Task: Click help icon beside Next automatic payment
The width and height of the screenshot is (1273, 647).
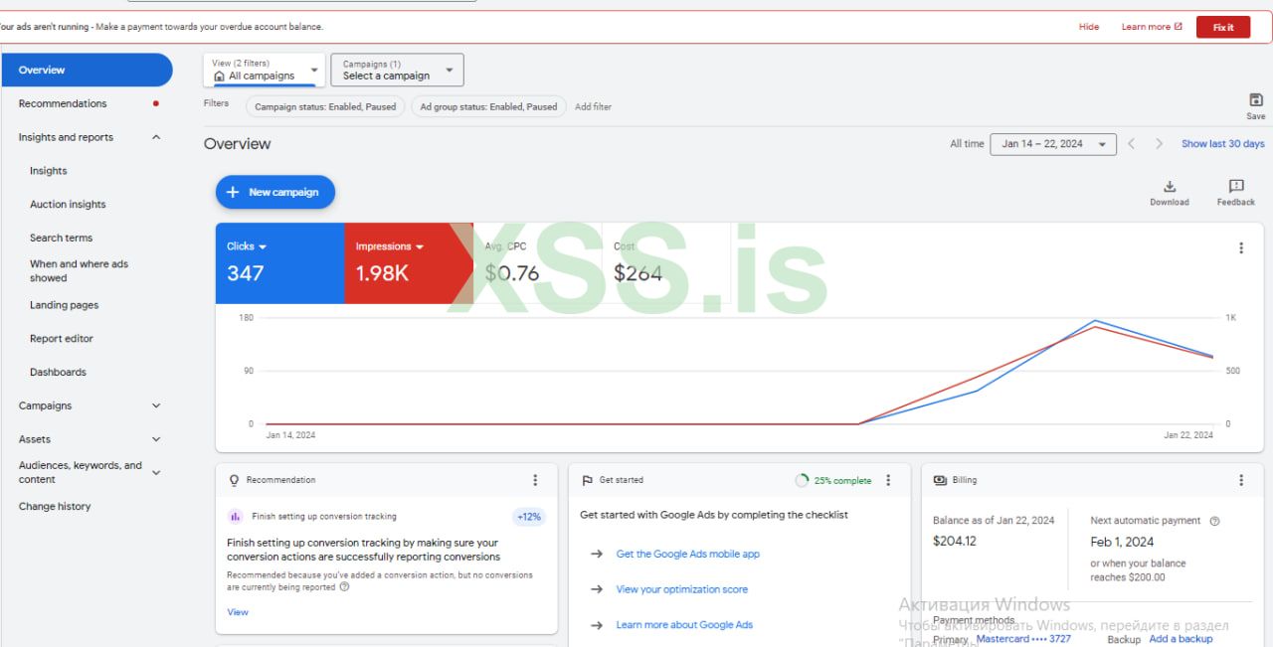Action: tap(1214, 521)
